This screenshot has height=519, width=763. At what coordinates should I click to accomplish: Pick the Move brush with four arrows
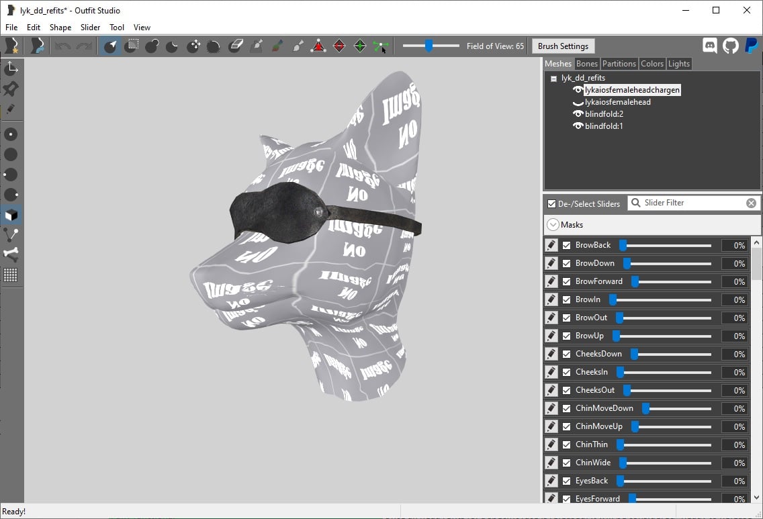[193, 46]
